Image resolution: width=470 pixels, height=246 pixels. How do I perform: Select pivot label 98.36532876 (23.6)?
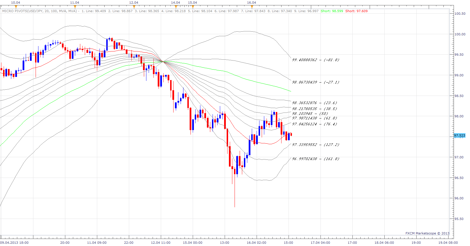[315, 103]
